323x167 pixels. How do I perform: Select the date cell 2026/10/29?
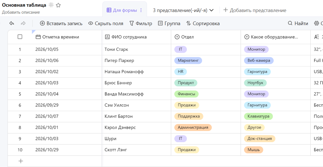67,150
